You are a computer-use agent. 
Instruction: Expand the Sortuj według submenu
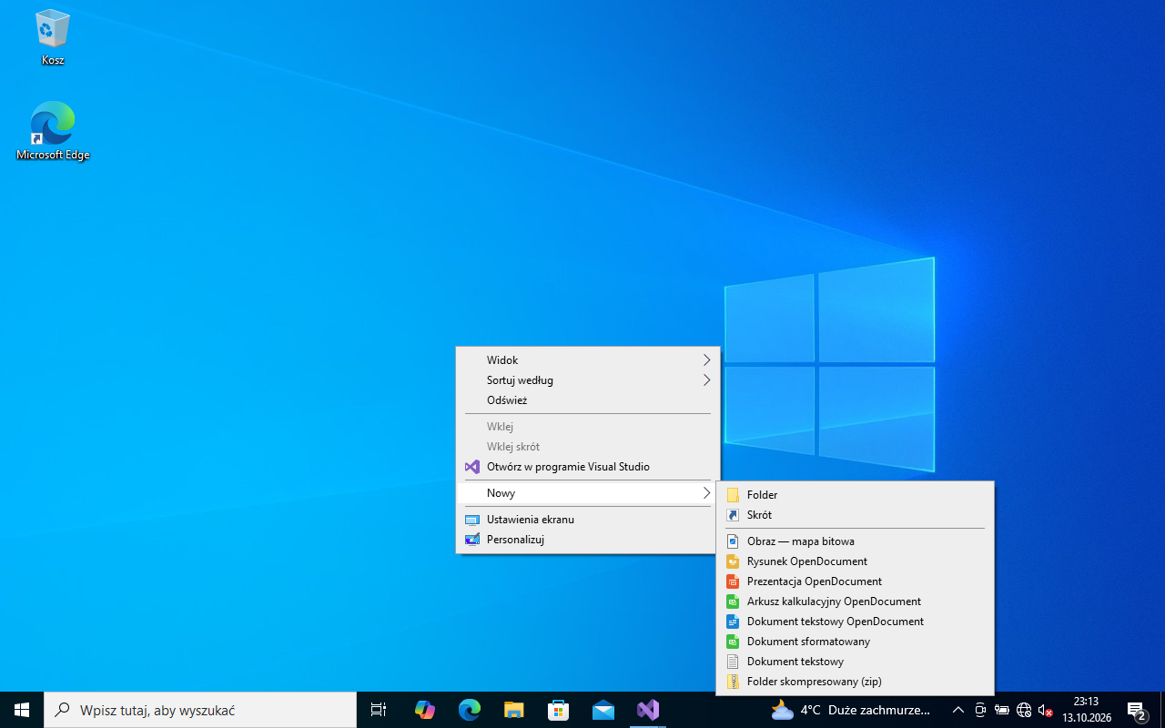(x=588, y=380)
